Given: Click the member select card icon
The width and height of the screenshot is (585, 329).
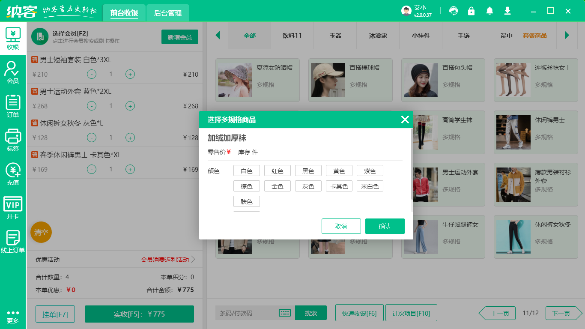Looking at the screenshot, I should 40,37.
